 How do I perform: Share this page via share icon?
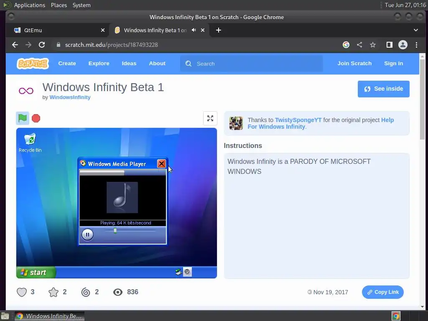tap(359, 45)
